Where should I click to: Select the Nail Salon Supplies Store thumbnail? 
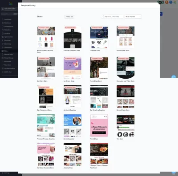(x=46, y=154)
